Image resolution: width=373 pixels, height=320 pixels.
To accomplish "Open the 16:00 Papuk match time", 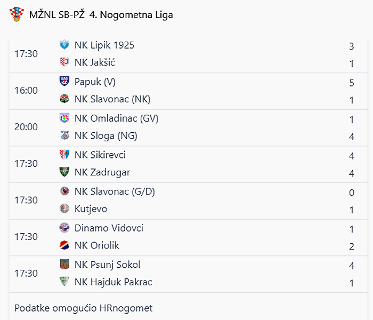I will (x=26, y=91).
